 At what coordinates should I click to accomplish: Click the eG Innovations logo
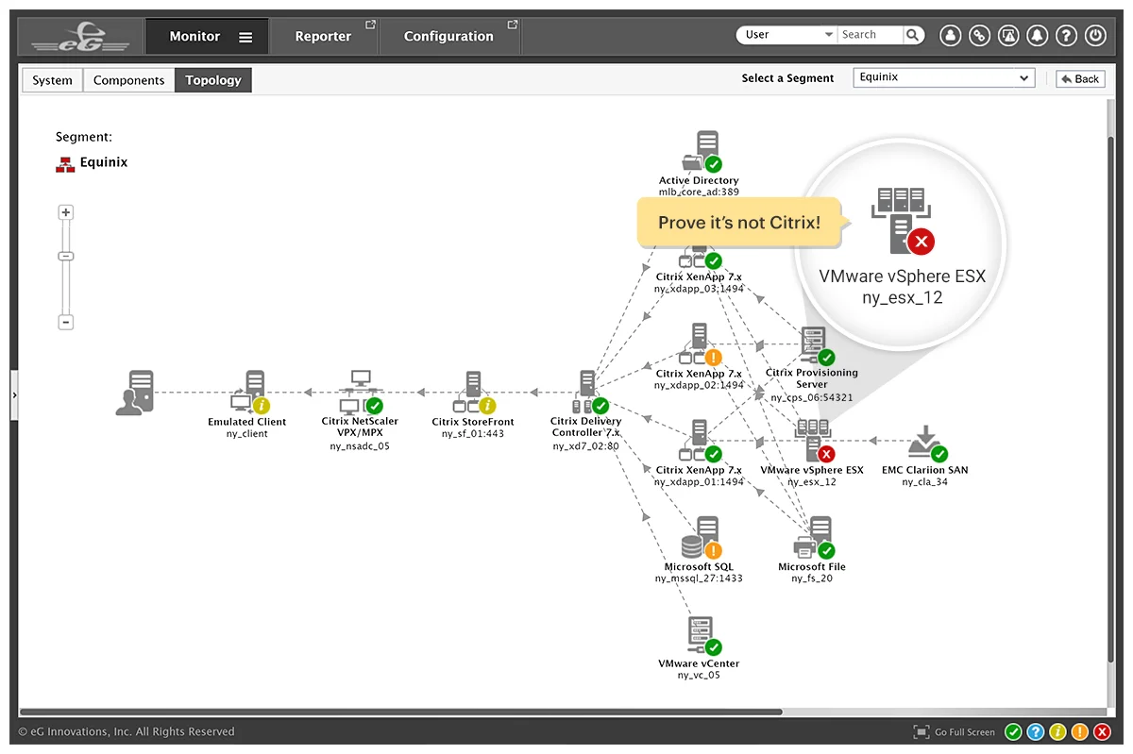(x=80, y=37)
